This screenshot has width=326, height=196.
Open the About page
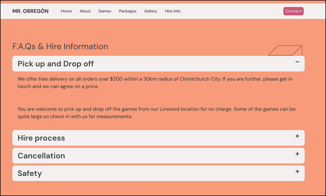pos(85,11)
